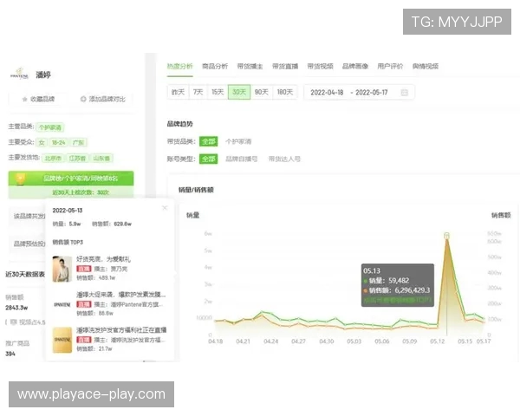Click the 近30天数据表 heading

pos(25,275)
